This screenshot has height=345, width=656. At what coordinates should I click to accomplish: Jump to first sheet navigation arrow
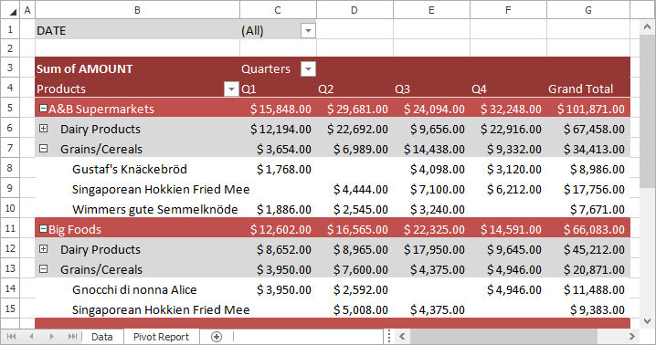[x=11, y=337]
